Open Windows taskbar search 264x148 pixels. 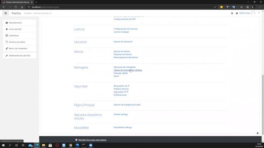click(x=10, y=145)
